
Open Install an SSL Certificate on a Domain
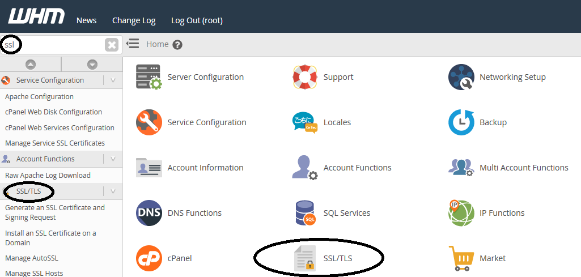50,238
